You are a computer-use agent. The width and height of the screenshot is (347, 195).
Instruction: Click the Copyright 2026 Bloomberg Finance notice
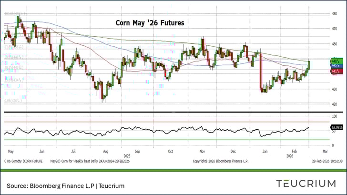(219, 162)
